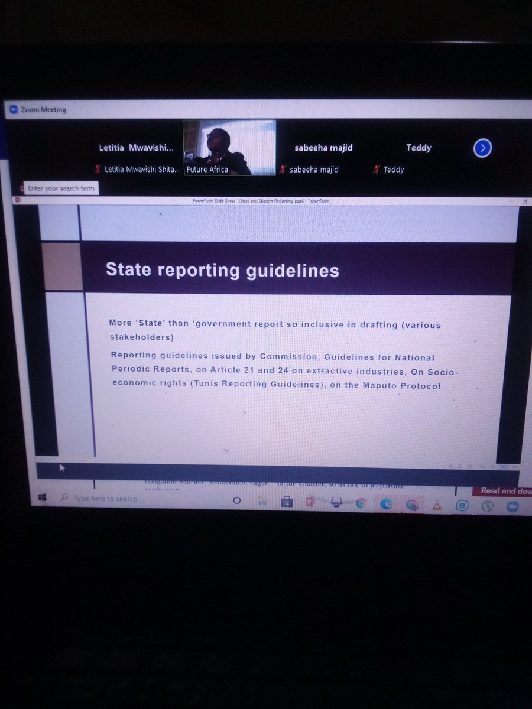This screenshot has height=709, width=532.
Task: Switch to PowerPoint in the taskbar
Action: [x=312, y=502]
